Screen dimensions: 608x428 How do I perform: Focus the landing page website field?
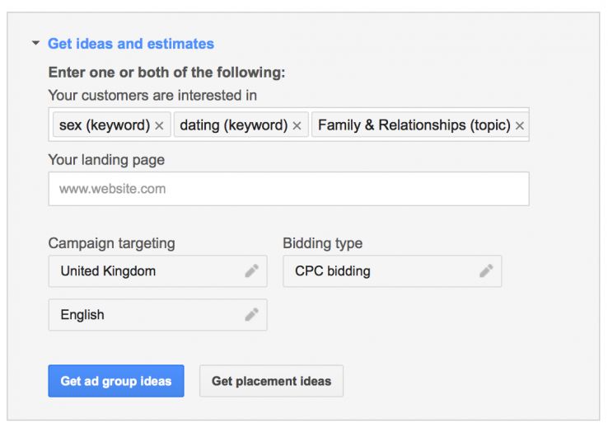click(288, 189)
